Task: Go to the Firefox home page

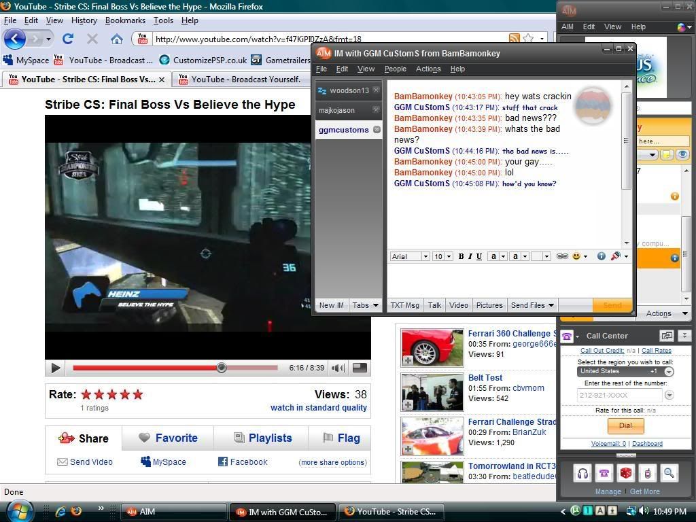Action: tap(117, 39)
